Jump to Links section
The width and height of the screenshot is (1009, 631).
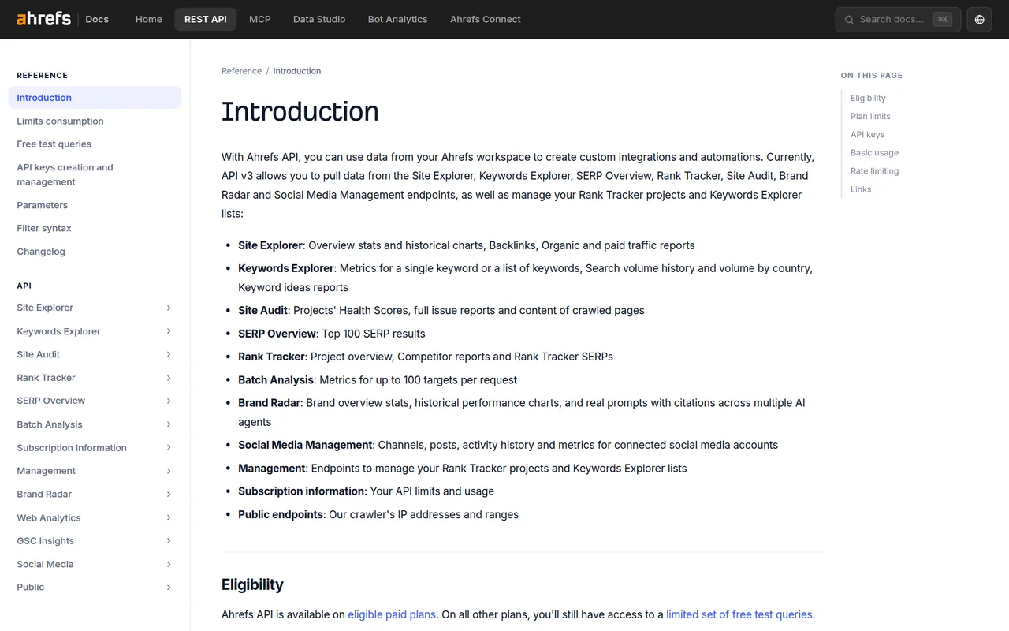tap(861, 189)
